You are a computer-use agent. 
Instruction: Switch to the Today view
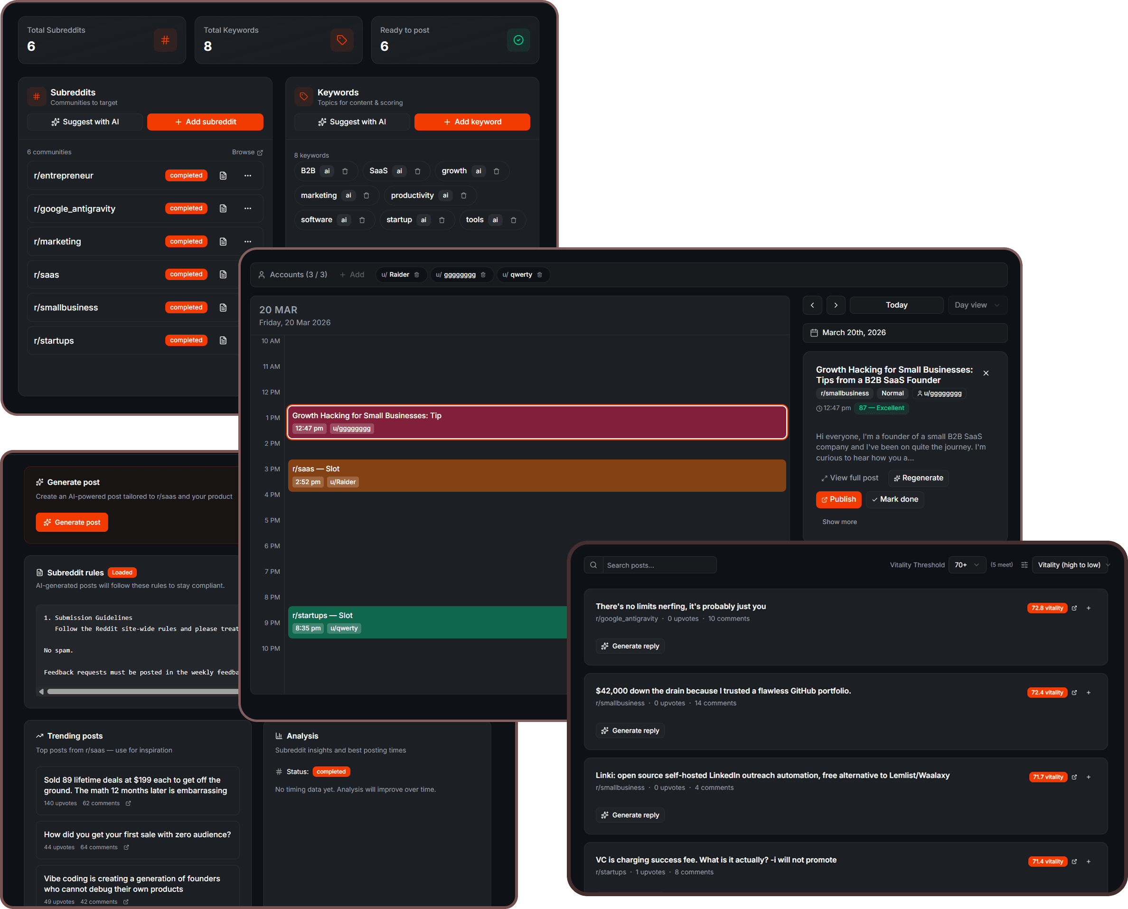[896, 305]
